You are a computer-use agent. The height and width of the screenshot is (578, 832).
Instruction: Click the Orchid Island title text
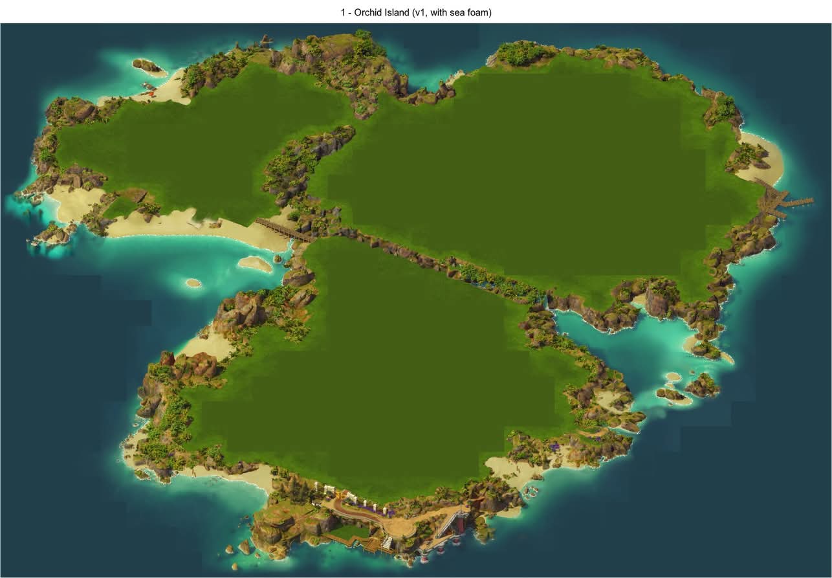416,12
